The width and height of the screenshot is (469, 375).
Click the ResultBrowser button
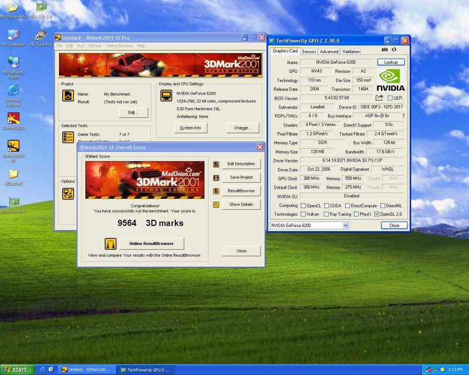click(x=241, y=191)
